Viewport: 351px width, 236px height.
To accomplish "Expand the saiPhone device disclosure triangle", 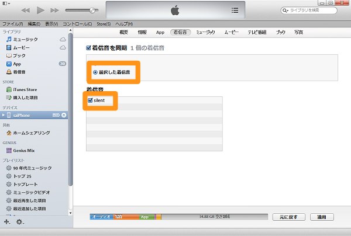I will tap(4, 116).
